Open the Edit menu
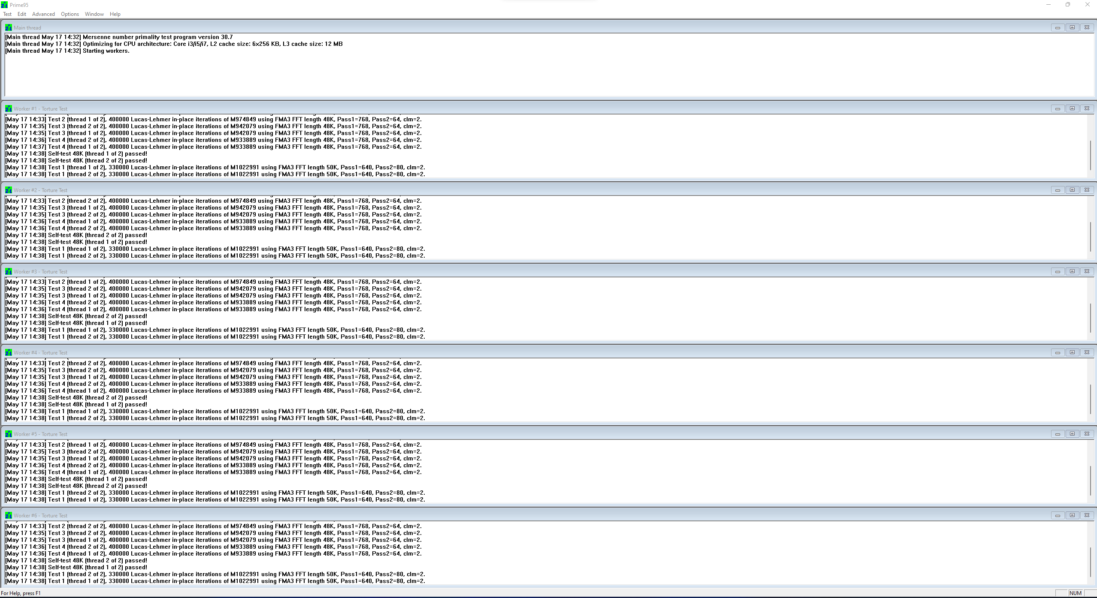The width and height of the screenshot is (1097, 598). (22, 14)
